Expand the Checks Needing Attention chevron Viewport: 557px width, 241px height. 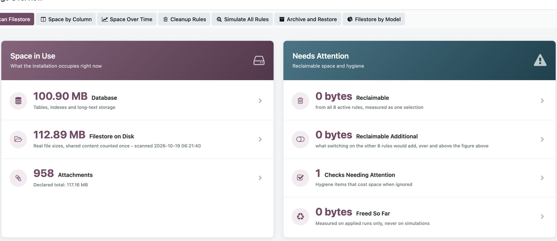tap(542, 178)
